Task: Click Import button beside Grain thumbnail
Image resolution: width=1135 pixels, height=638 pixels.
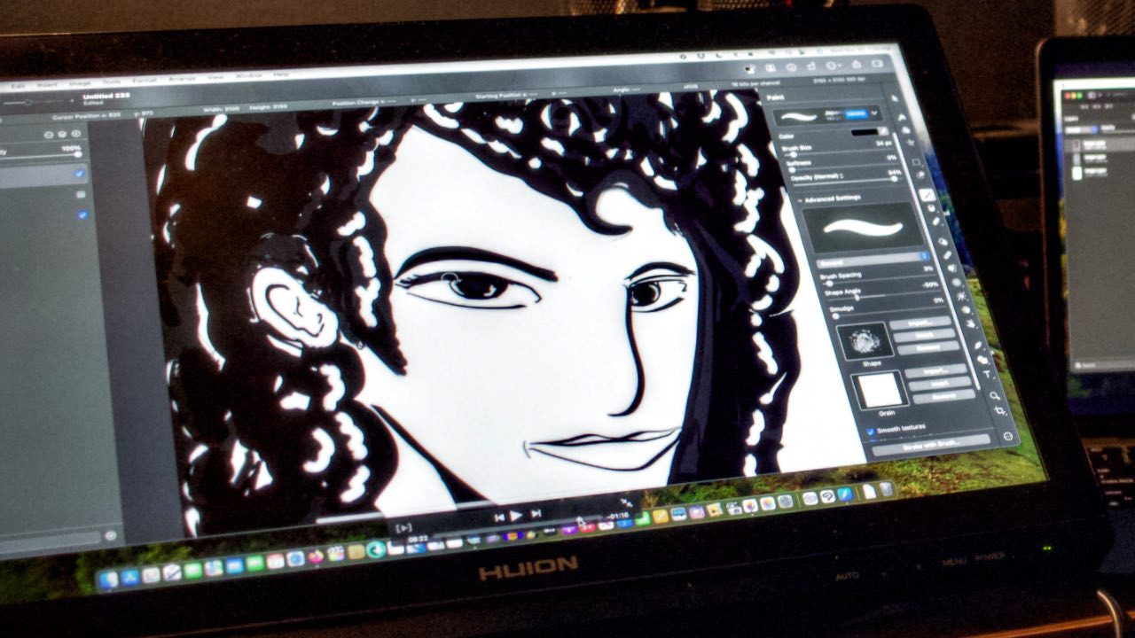Action: coord(936,370)
